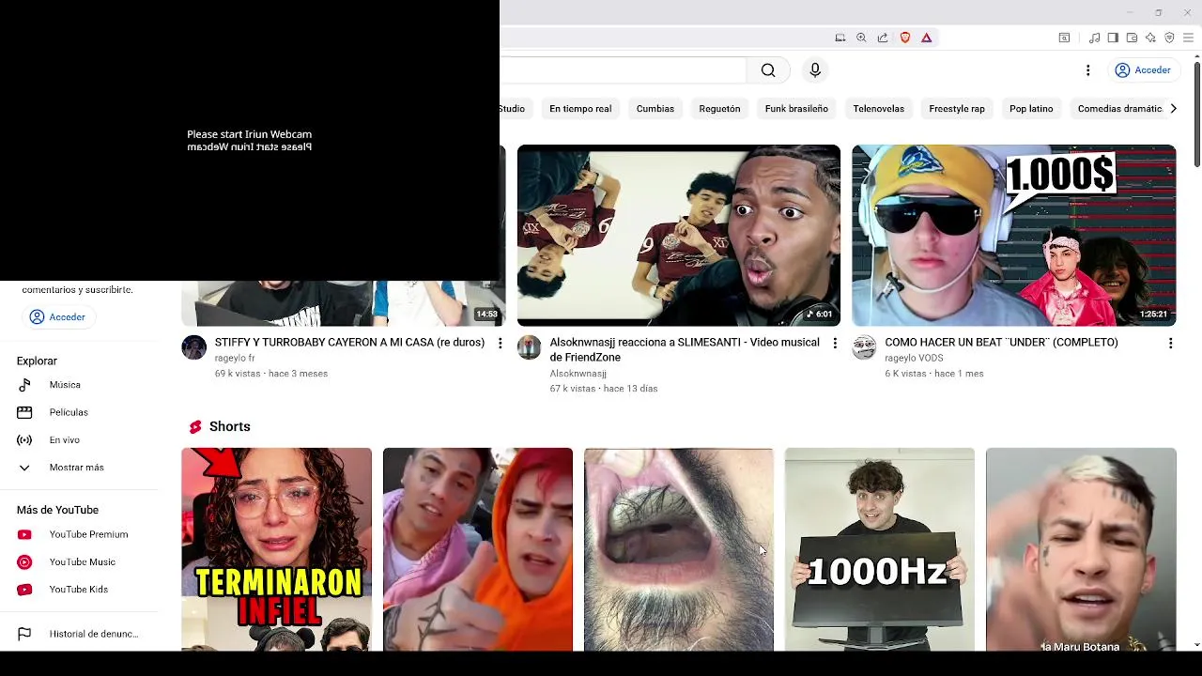The height and width of the screenshot is (676, 1202).
Task: Open the orange hoodie short
Action: click(x=478, y=549)
